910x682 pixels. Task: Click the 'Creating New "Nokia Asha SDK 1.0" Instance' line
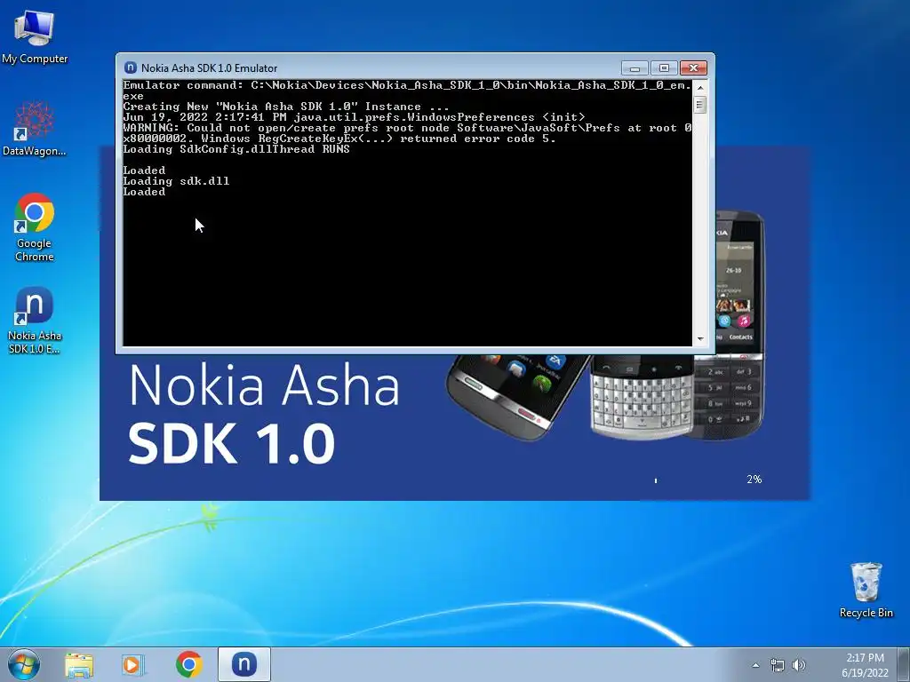[286, 107]
